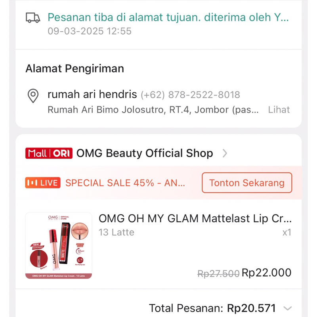Open the delivery status message in green
The width and height of the screenshot is (317, 317).
pos(168,17)
